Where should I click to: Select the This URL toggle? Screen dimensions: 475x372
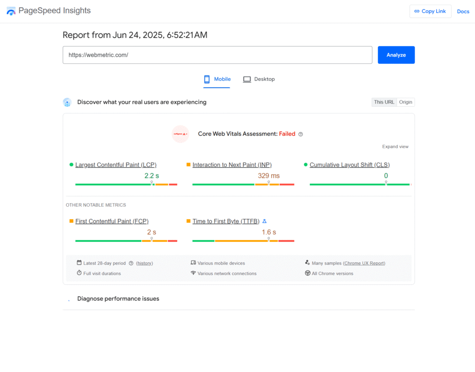[x=384, y=102]
